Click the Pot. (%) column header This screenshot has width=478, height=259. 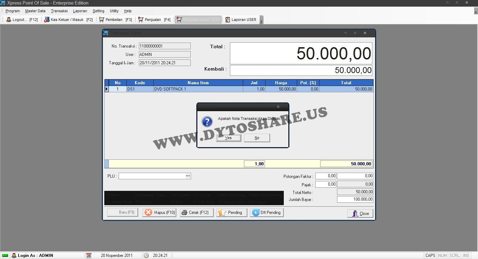(x=308, y=83)
